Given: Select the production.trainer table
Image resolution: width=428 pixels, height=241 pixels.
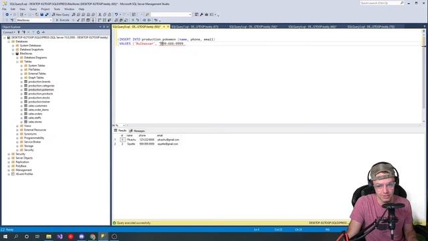Looking at the screenshot, I should (x=39, y=102).
